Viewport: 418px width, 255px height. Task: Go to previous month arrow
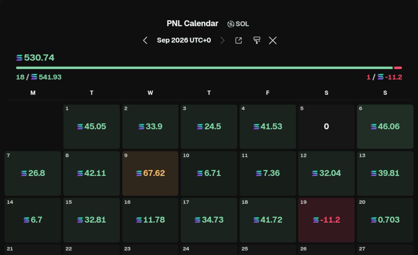coord(145,40)
